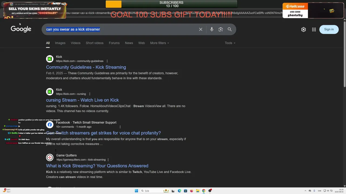
Task: Open more options for Facebook Twitch result
Action: click(x=120, y=127)
